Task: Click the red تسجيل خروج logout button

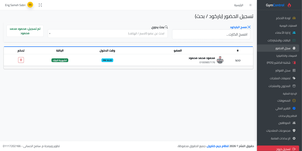Action: coord(278,148)
